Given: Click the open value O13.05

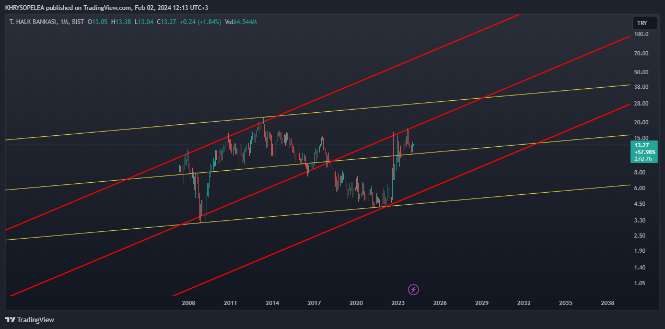Looking at the screenshot, I should tap(98, 22).
